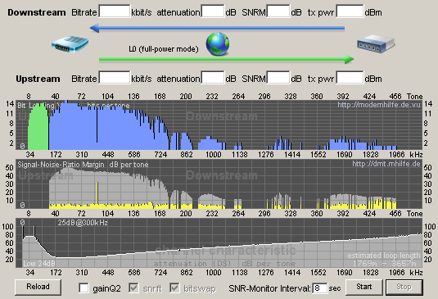Viewport: 438px width, 299px height.
Task: Click the '1769m - 3657m' loop length value
Action: click(384, 264)
